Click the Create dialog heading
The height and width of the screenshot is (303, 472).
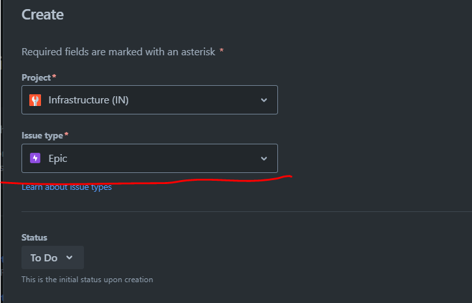[42, 14]
